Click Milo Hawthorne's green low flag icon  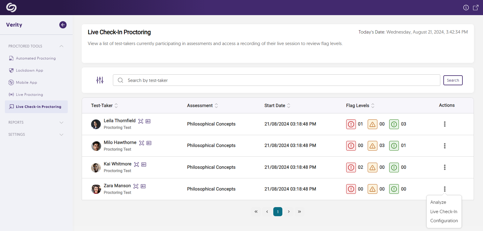[394, 146]
